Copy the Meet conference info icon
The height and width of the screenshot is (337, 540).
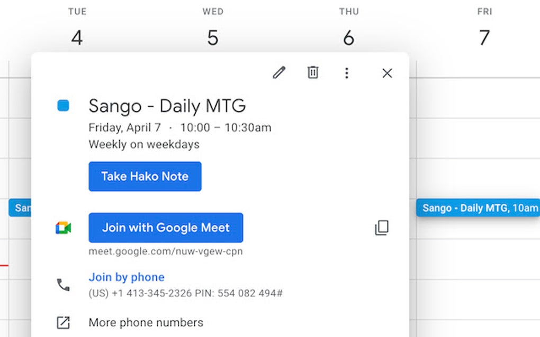pos(382,228)
